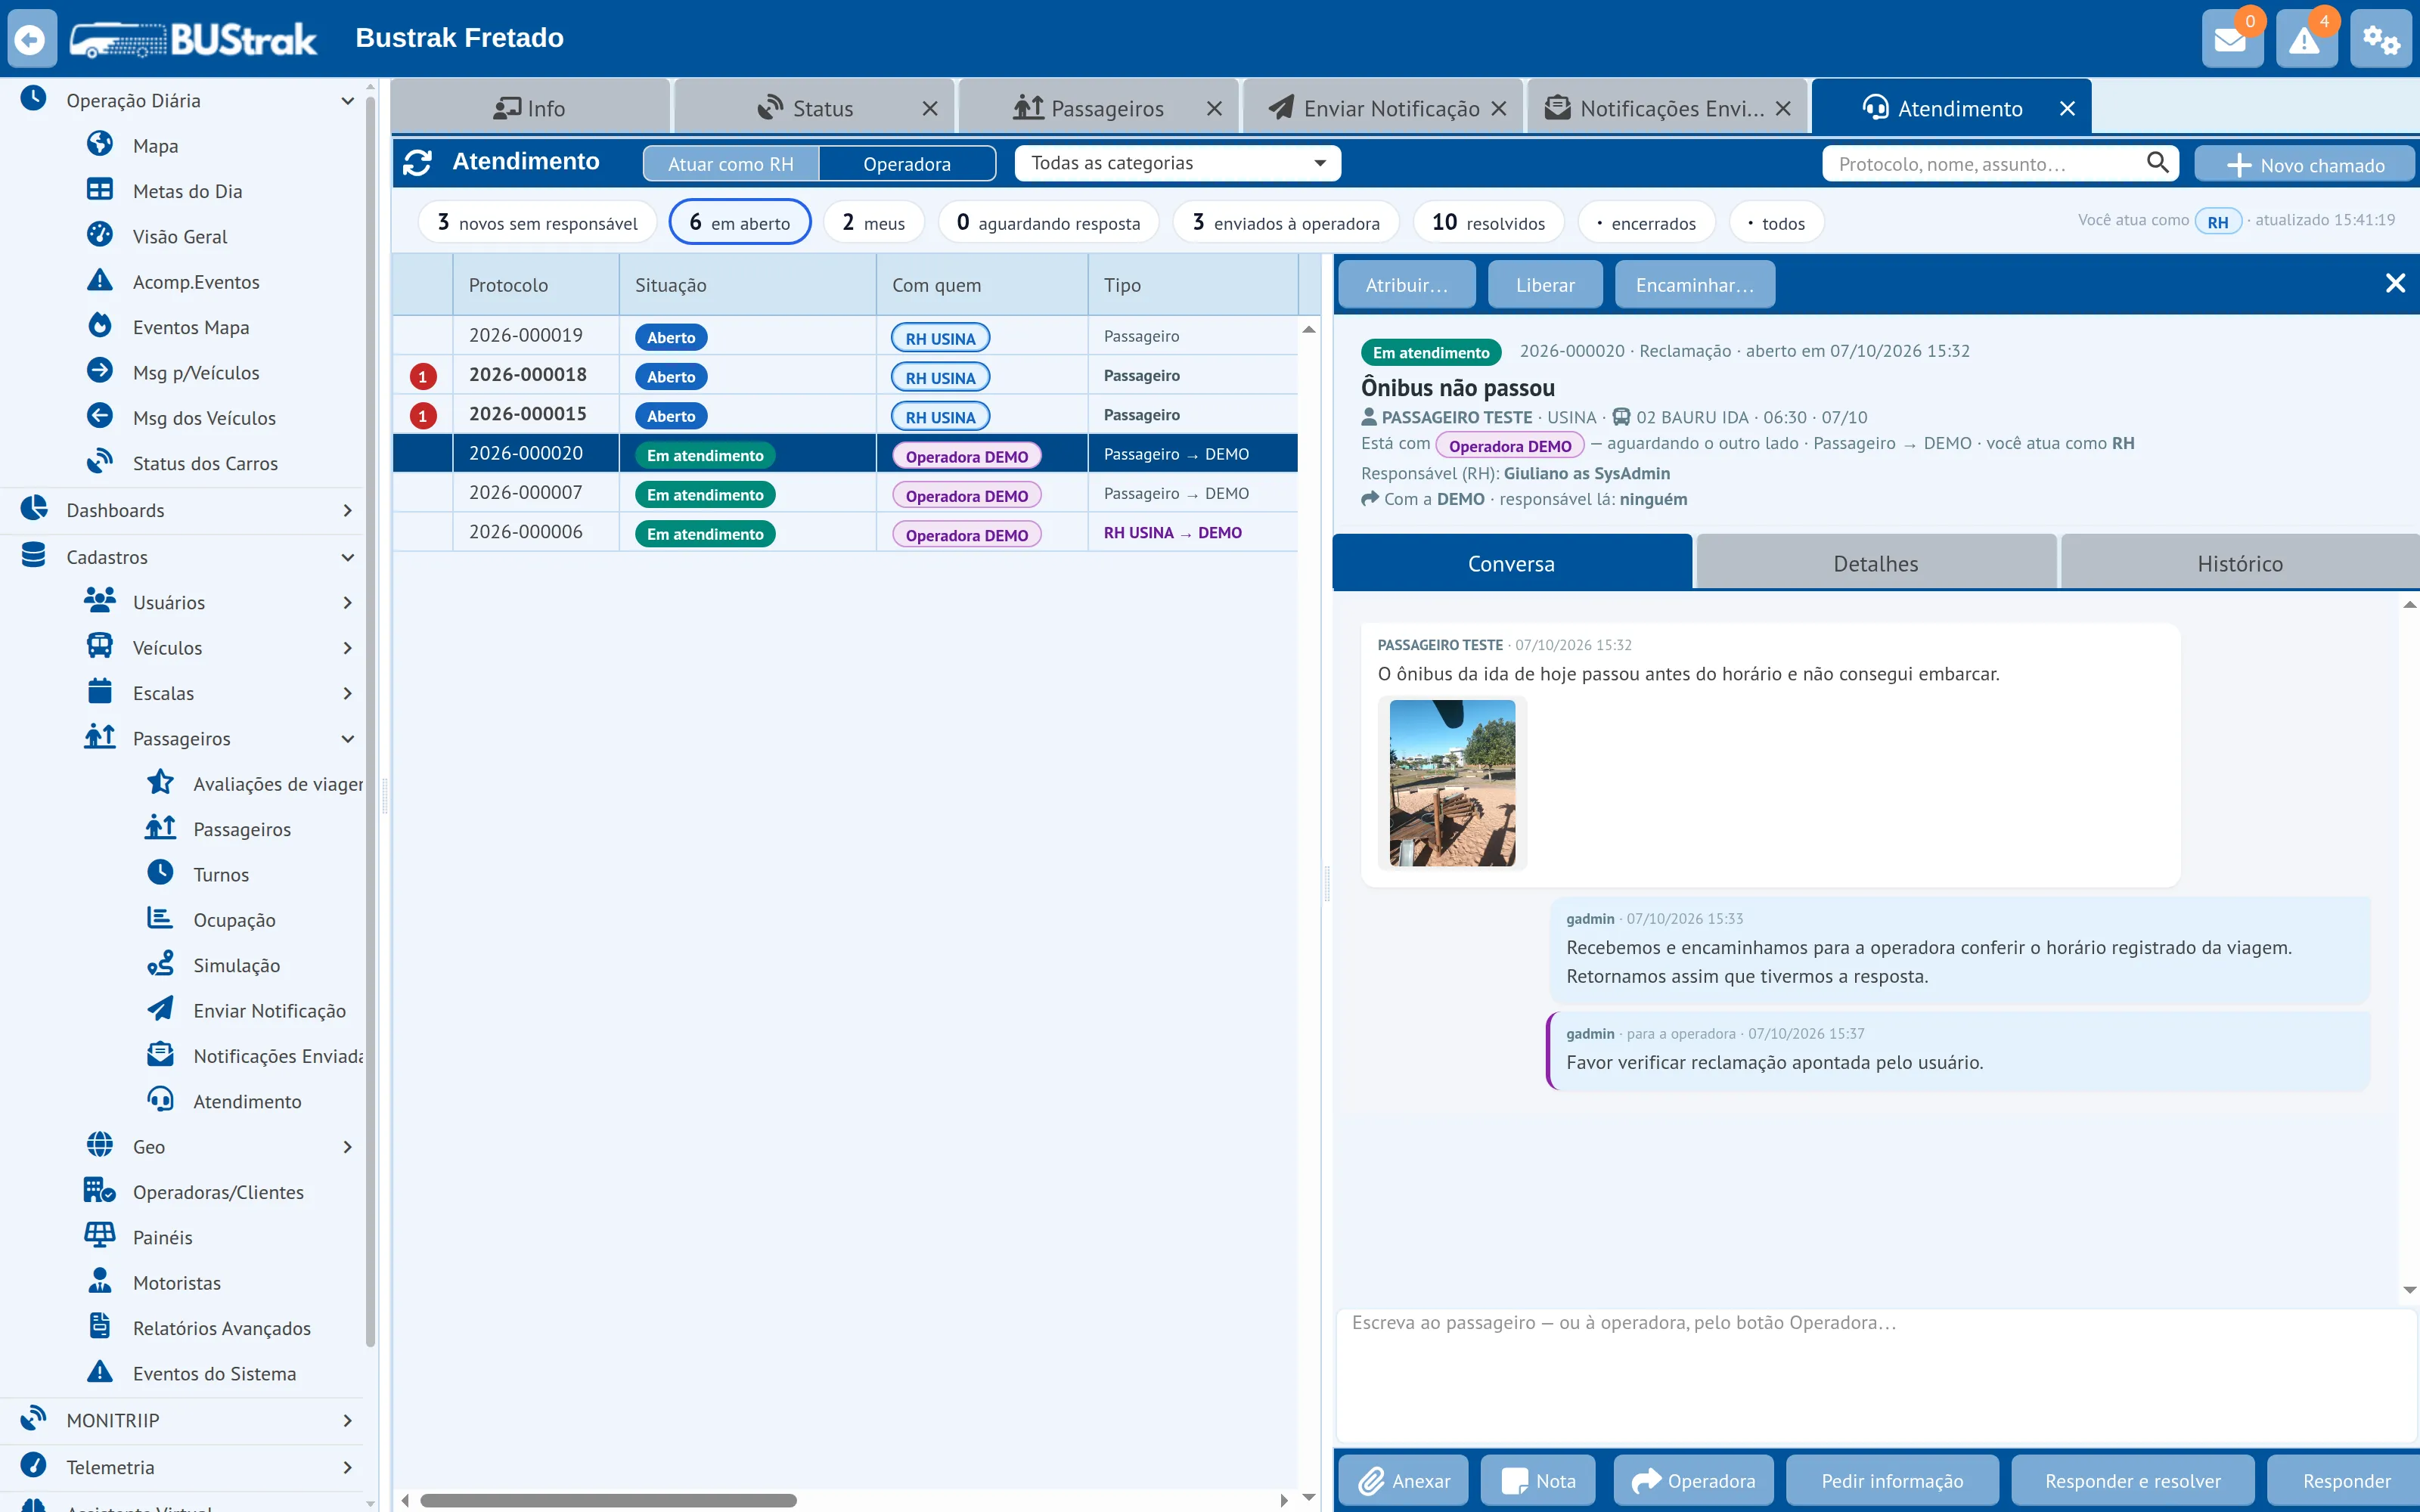Open Metas do Dia in the sidebar

(187, 191)
